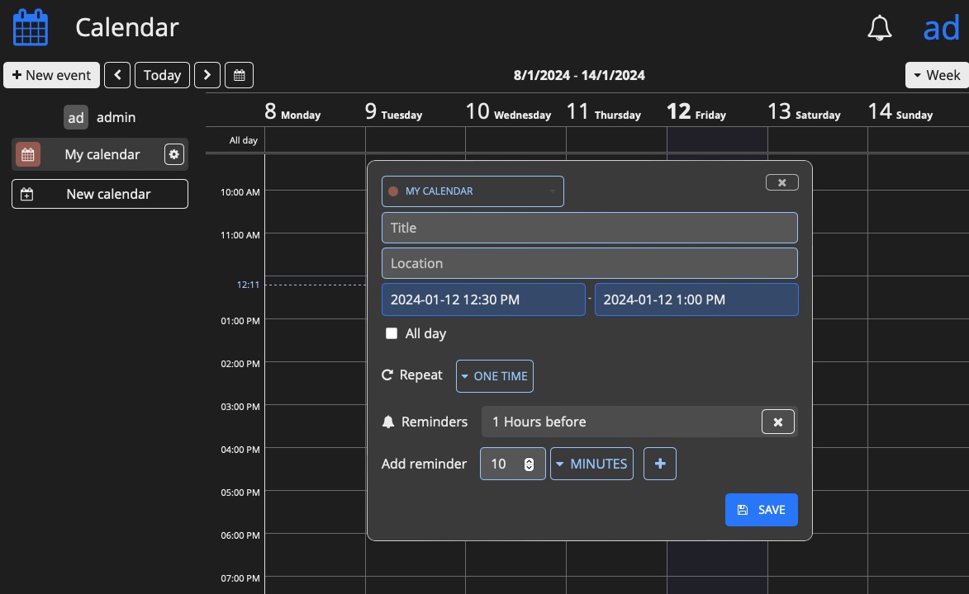Viewport: 969px width, 594px height.
Task: Click the Calendar app logo icon
Action: pyautogui.click(x=30, y=26)
